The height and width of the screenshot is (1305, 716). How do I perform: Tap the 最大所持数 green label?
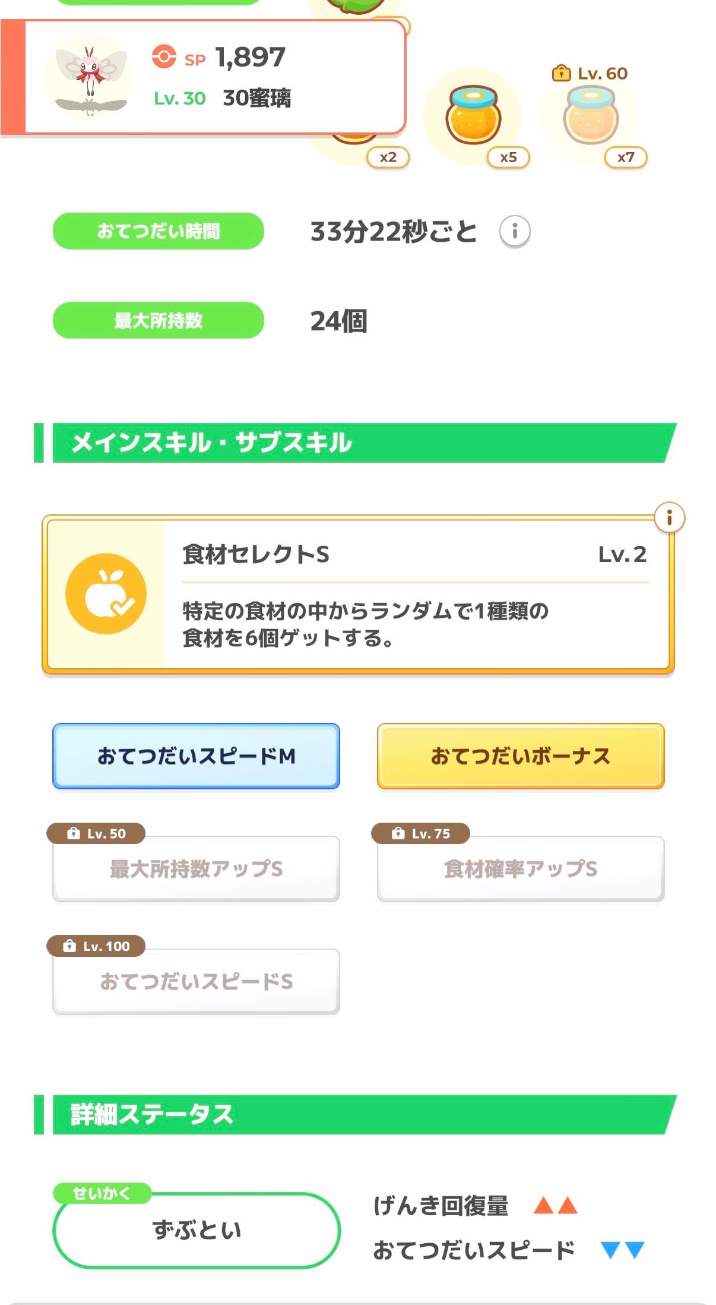click(158, 321)
